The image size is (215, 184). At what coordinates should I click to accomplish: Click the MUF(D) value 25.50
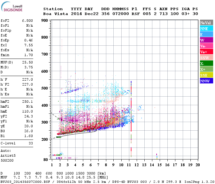tap(27, 62)
